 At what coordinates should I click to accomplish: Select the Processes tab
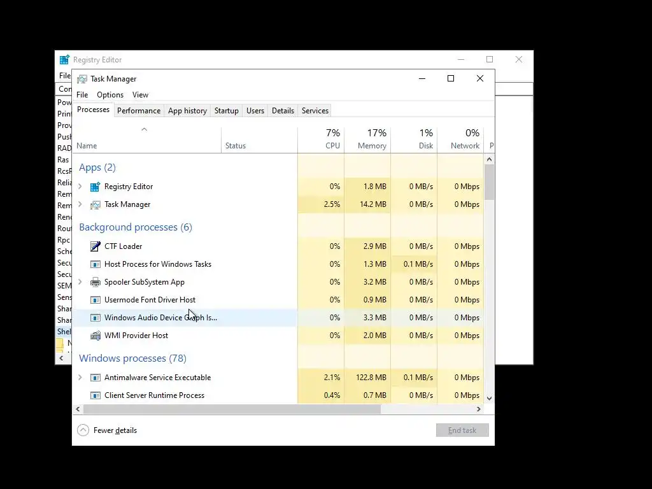click(x=93, y=110)
